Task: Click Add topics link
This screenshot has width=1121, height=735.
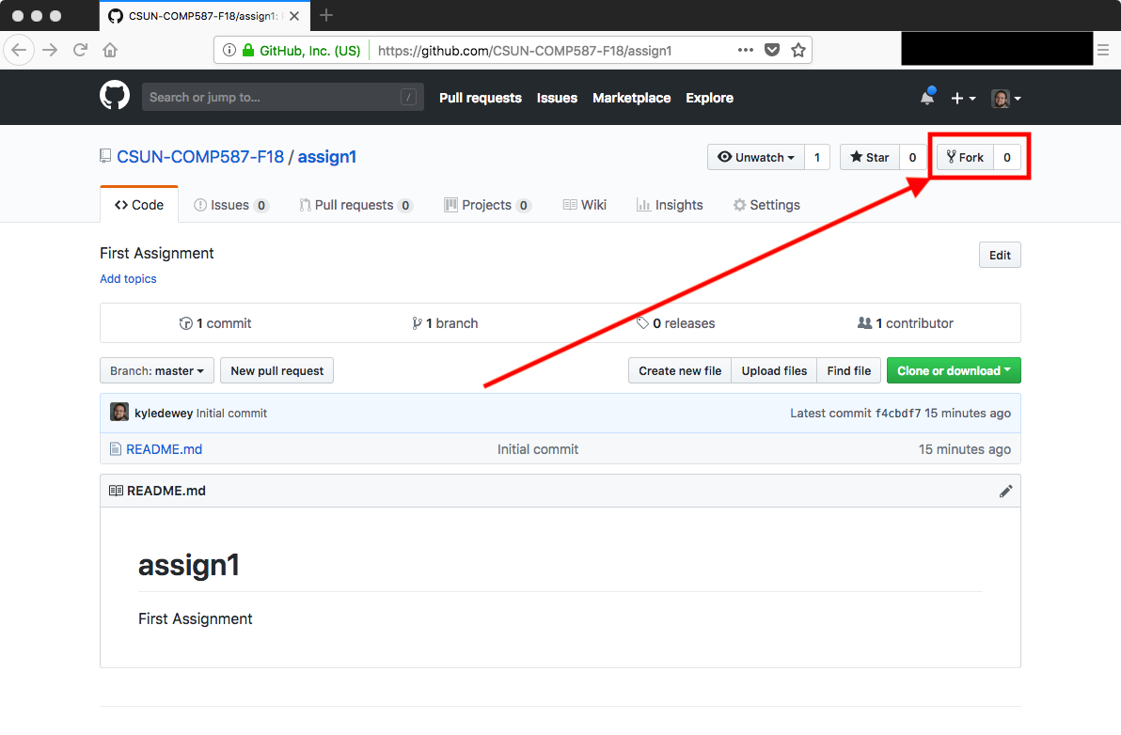Action: [x=128, y=278]
